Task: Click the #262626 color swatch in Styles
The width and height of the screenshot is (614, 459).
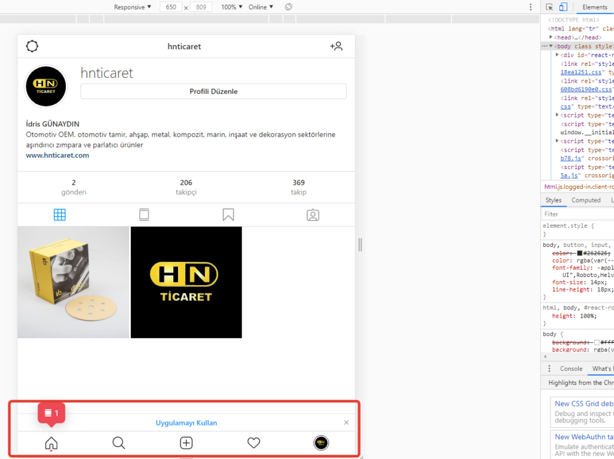Action: pos(580,253)
